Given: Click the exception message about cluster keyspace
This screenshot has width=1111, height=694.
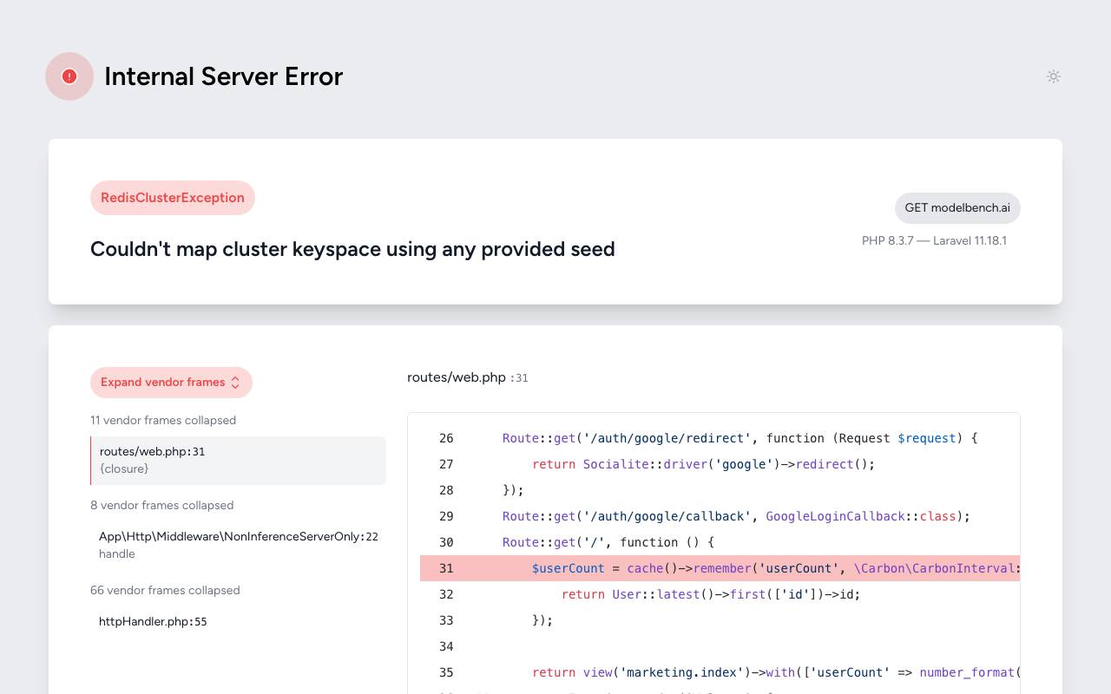Looking at the screenshot, I should pyautogui.click(x=352, y=249).
